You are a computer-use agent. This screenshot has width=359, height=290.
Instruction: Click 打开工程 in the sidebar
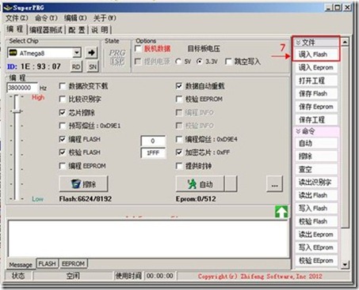tap(316, 81)
